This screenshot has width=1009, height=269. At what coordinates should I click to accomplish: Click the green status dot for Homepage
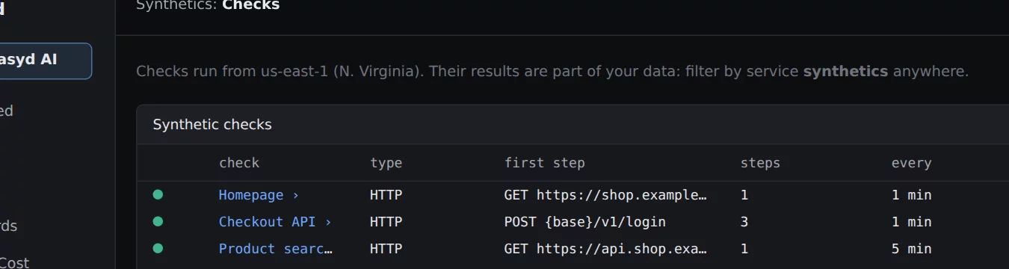(x=158, y=195)
